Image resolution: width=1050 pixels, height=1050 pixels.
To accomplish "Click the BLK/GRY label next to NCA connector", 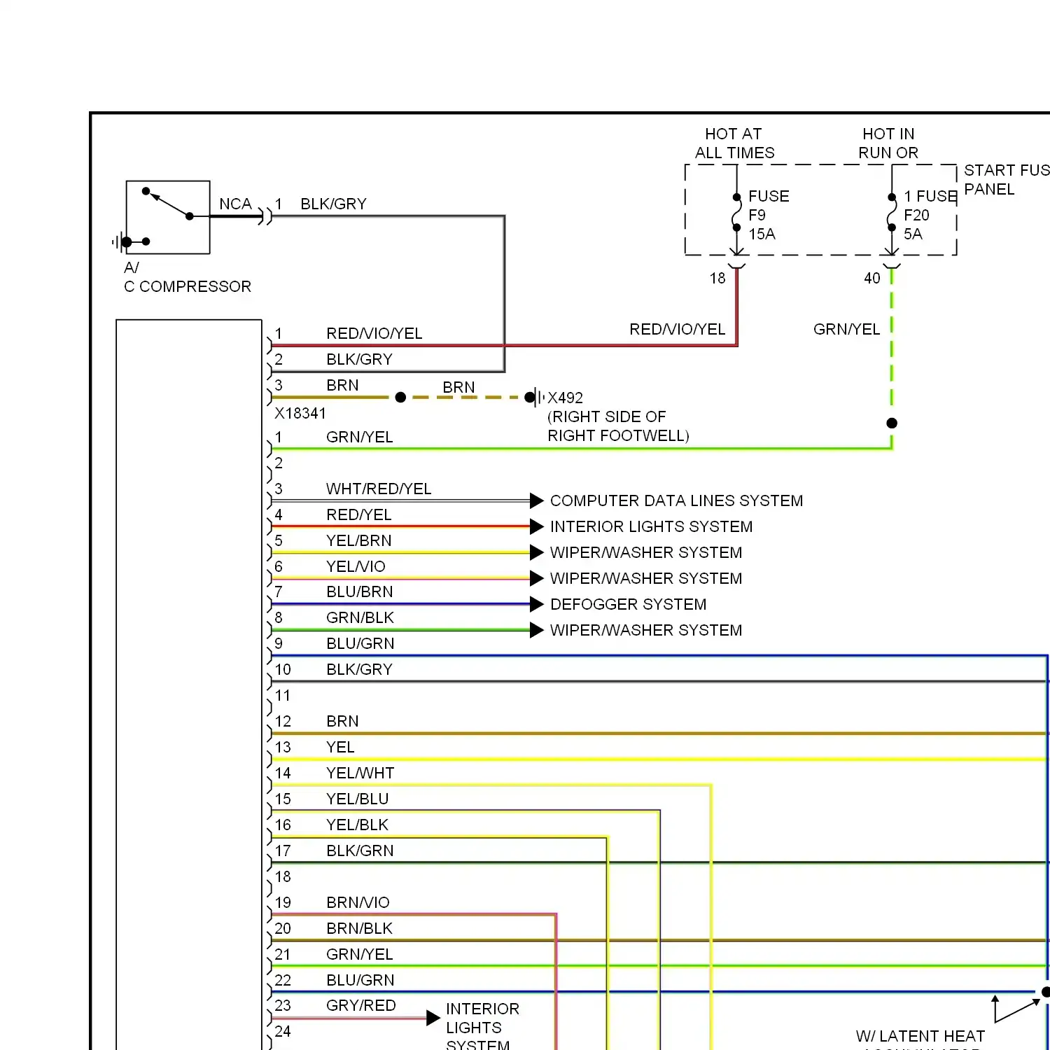I will pyautogui.click(x=333, y=204).
